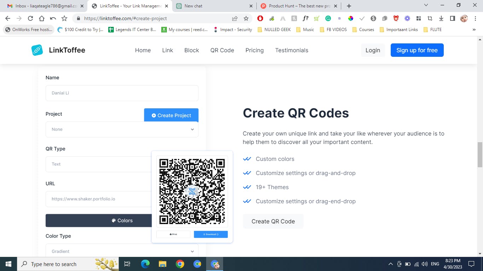Image resolution: width=483 pixels, height=271 pixels.
Task: Open the red stop-hand ad blocker extension
Action: click(x=260, y=18)
